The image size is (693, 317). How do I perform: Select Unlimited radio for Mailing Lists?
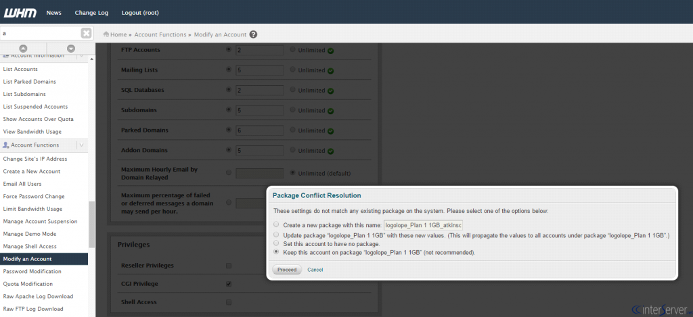[x=292, y=70]
